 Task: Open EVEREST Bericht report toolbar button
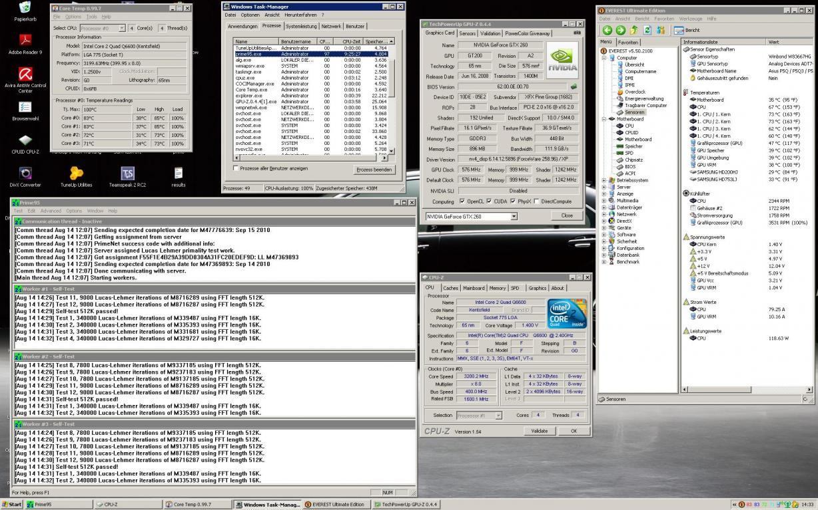coord(687,30)
